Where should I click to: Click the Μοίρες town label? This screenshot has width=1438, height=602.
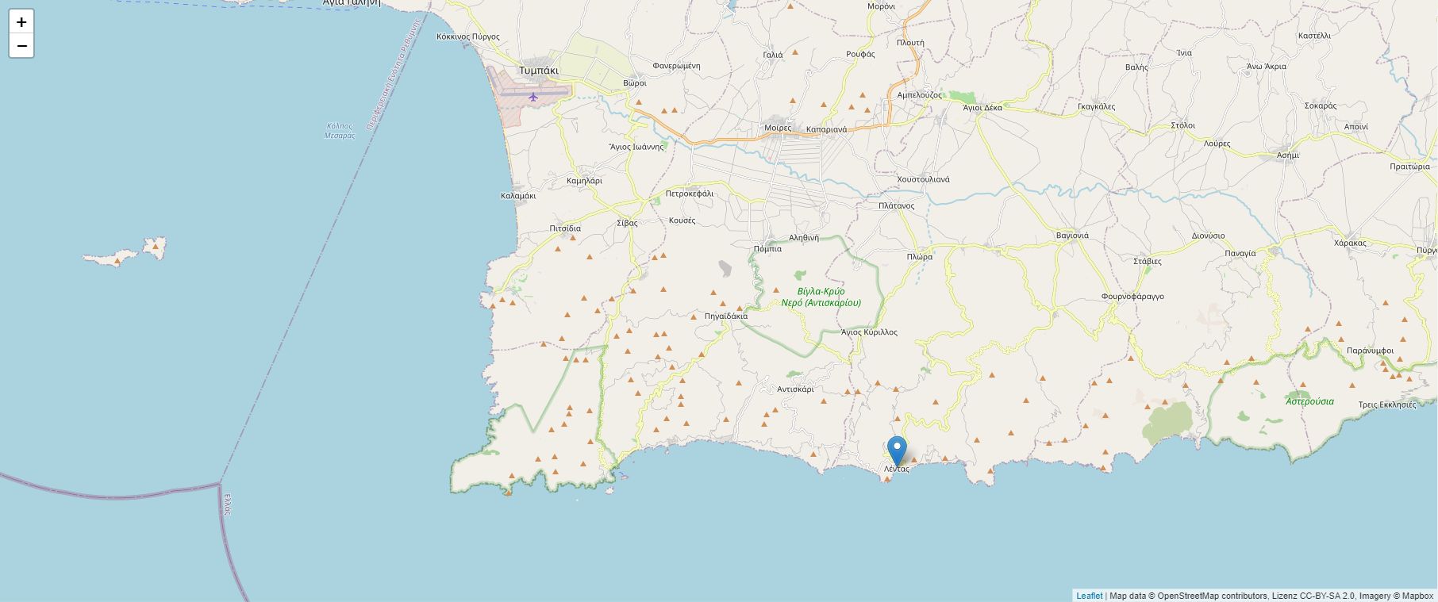click(778, 128)
